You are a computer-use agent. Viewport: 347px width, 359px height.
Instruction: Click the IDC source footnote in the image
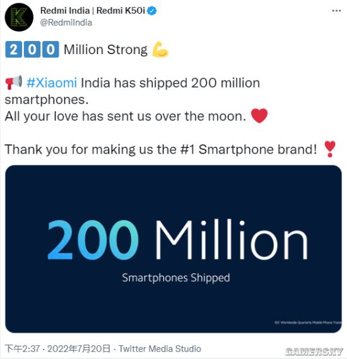(308, 322)
